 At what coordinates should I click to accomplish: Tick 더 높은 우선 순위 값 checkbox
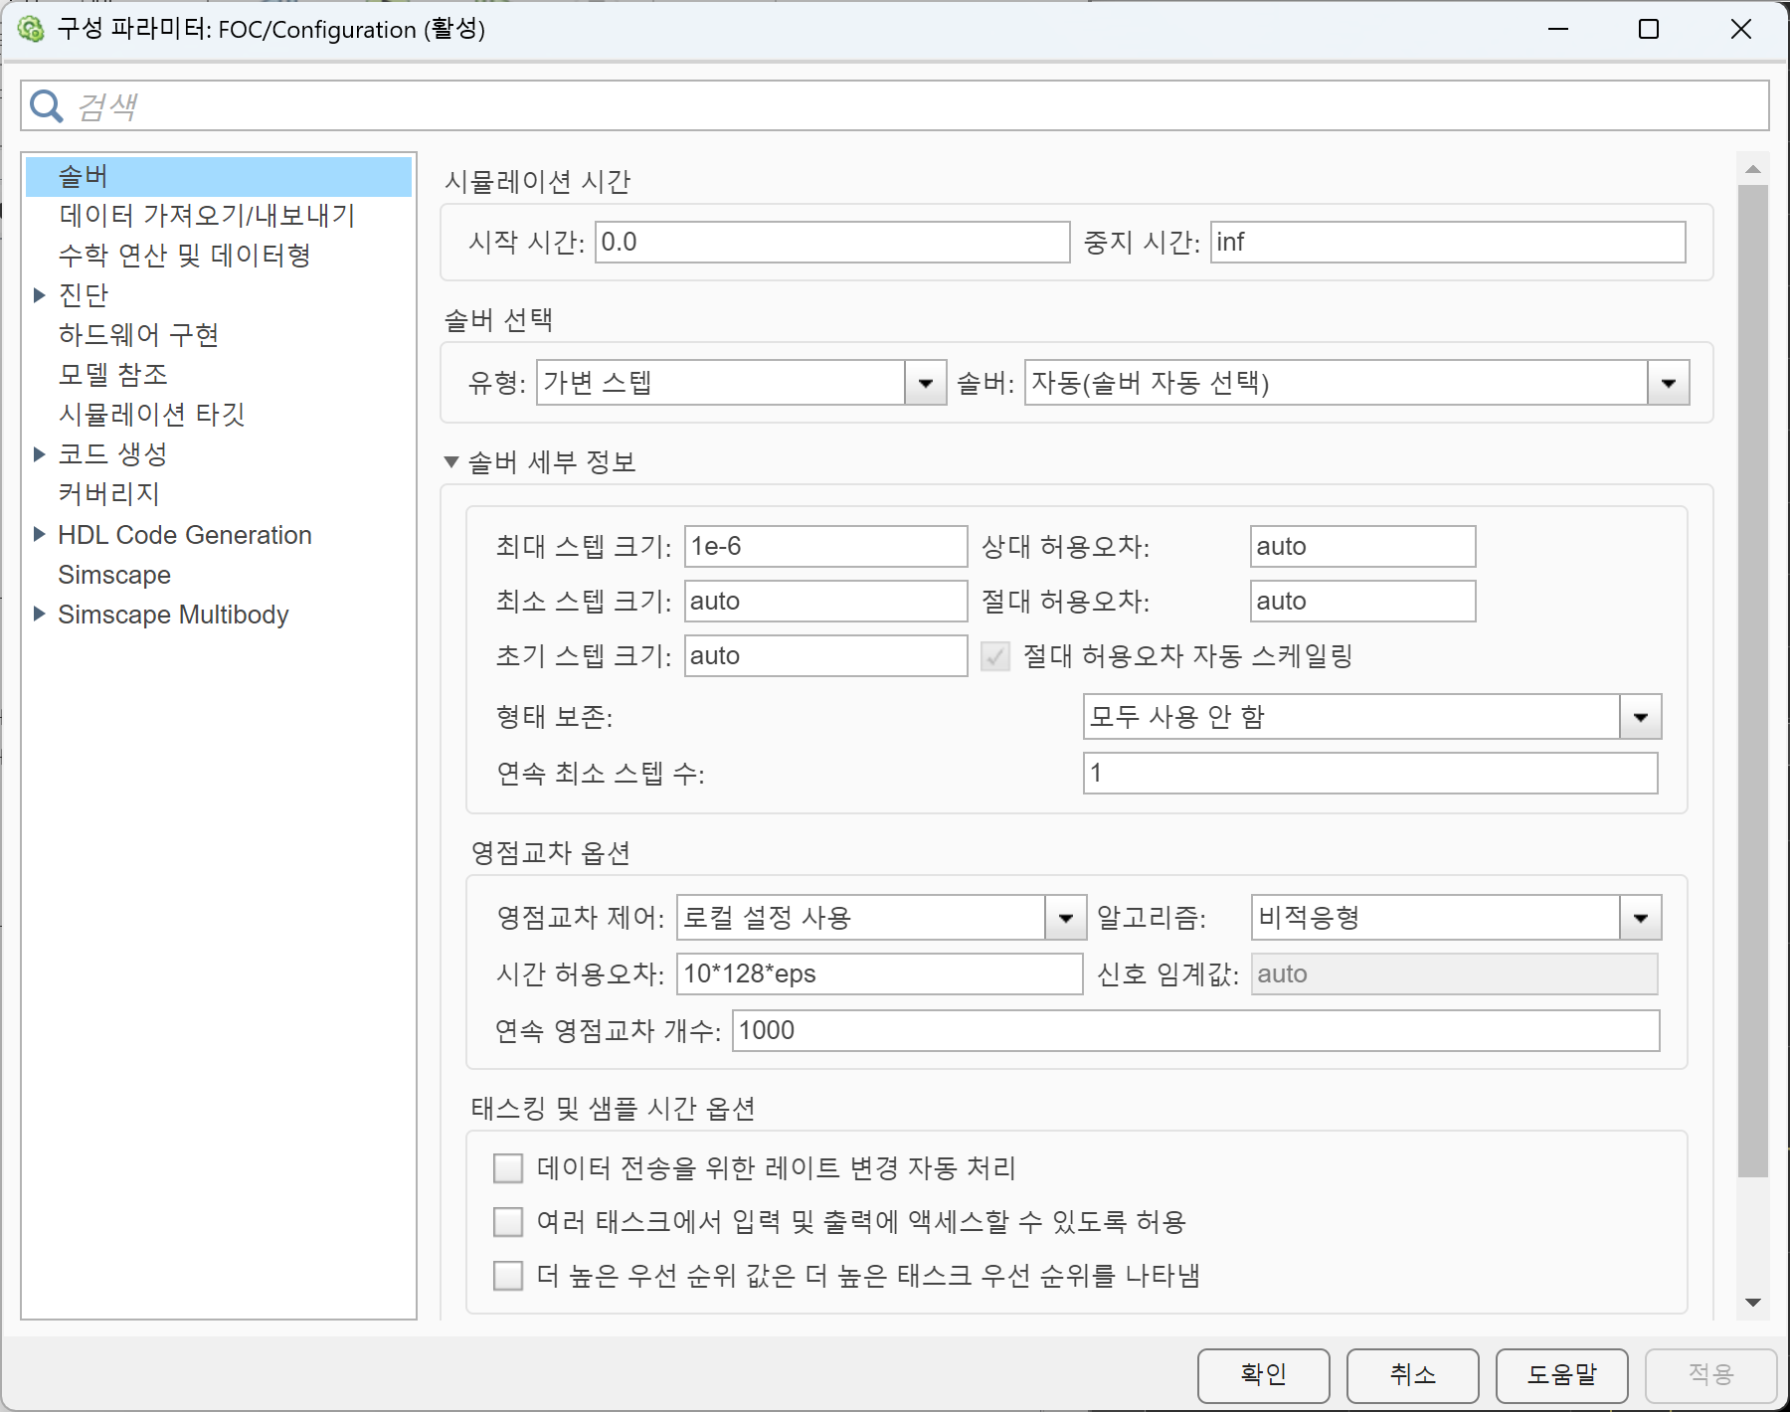tap(508, 1275)
